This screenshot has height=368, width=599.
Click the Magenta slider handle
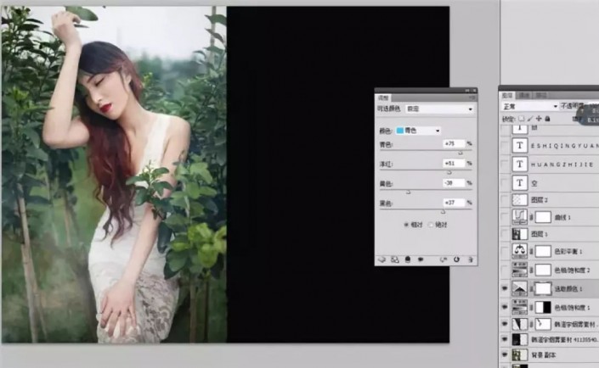click(x=449, y=172)
